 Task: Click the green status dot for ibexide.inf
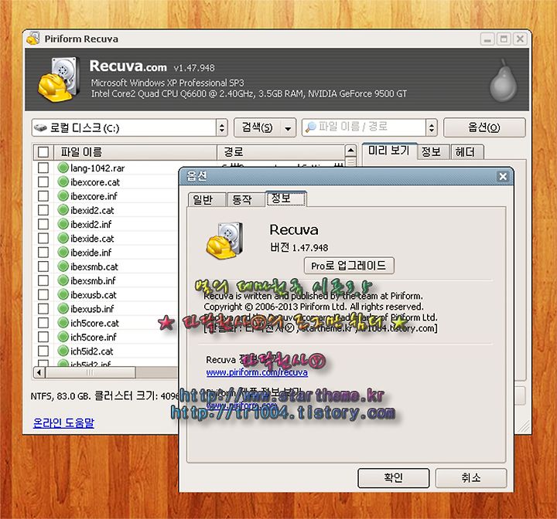coord(63,252)
